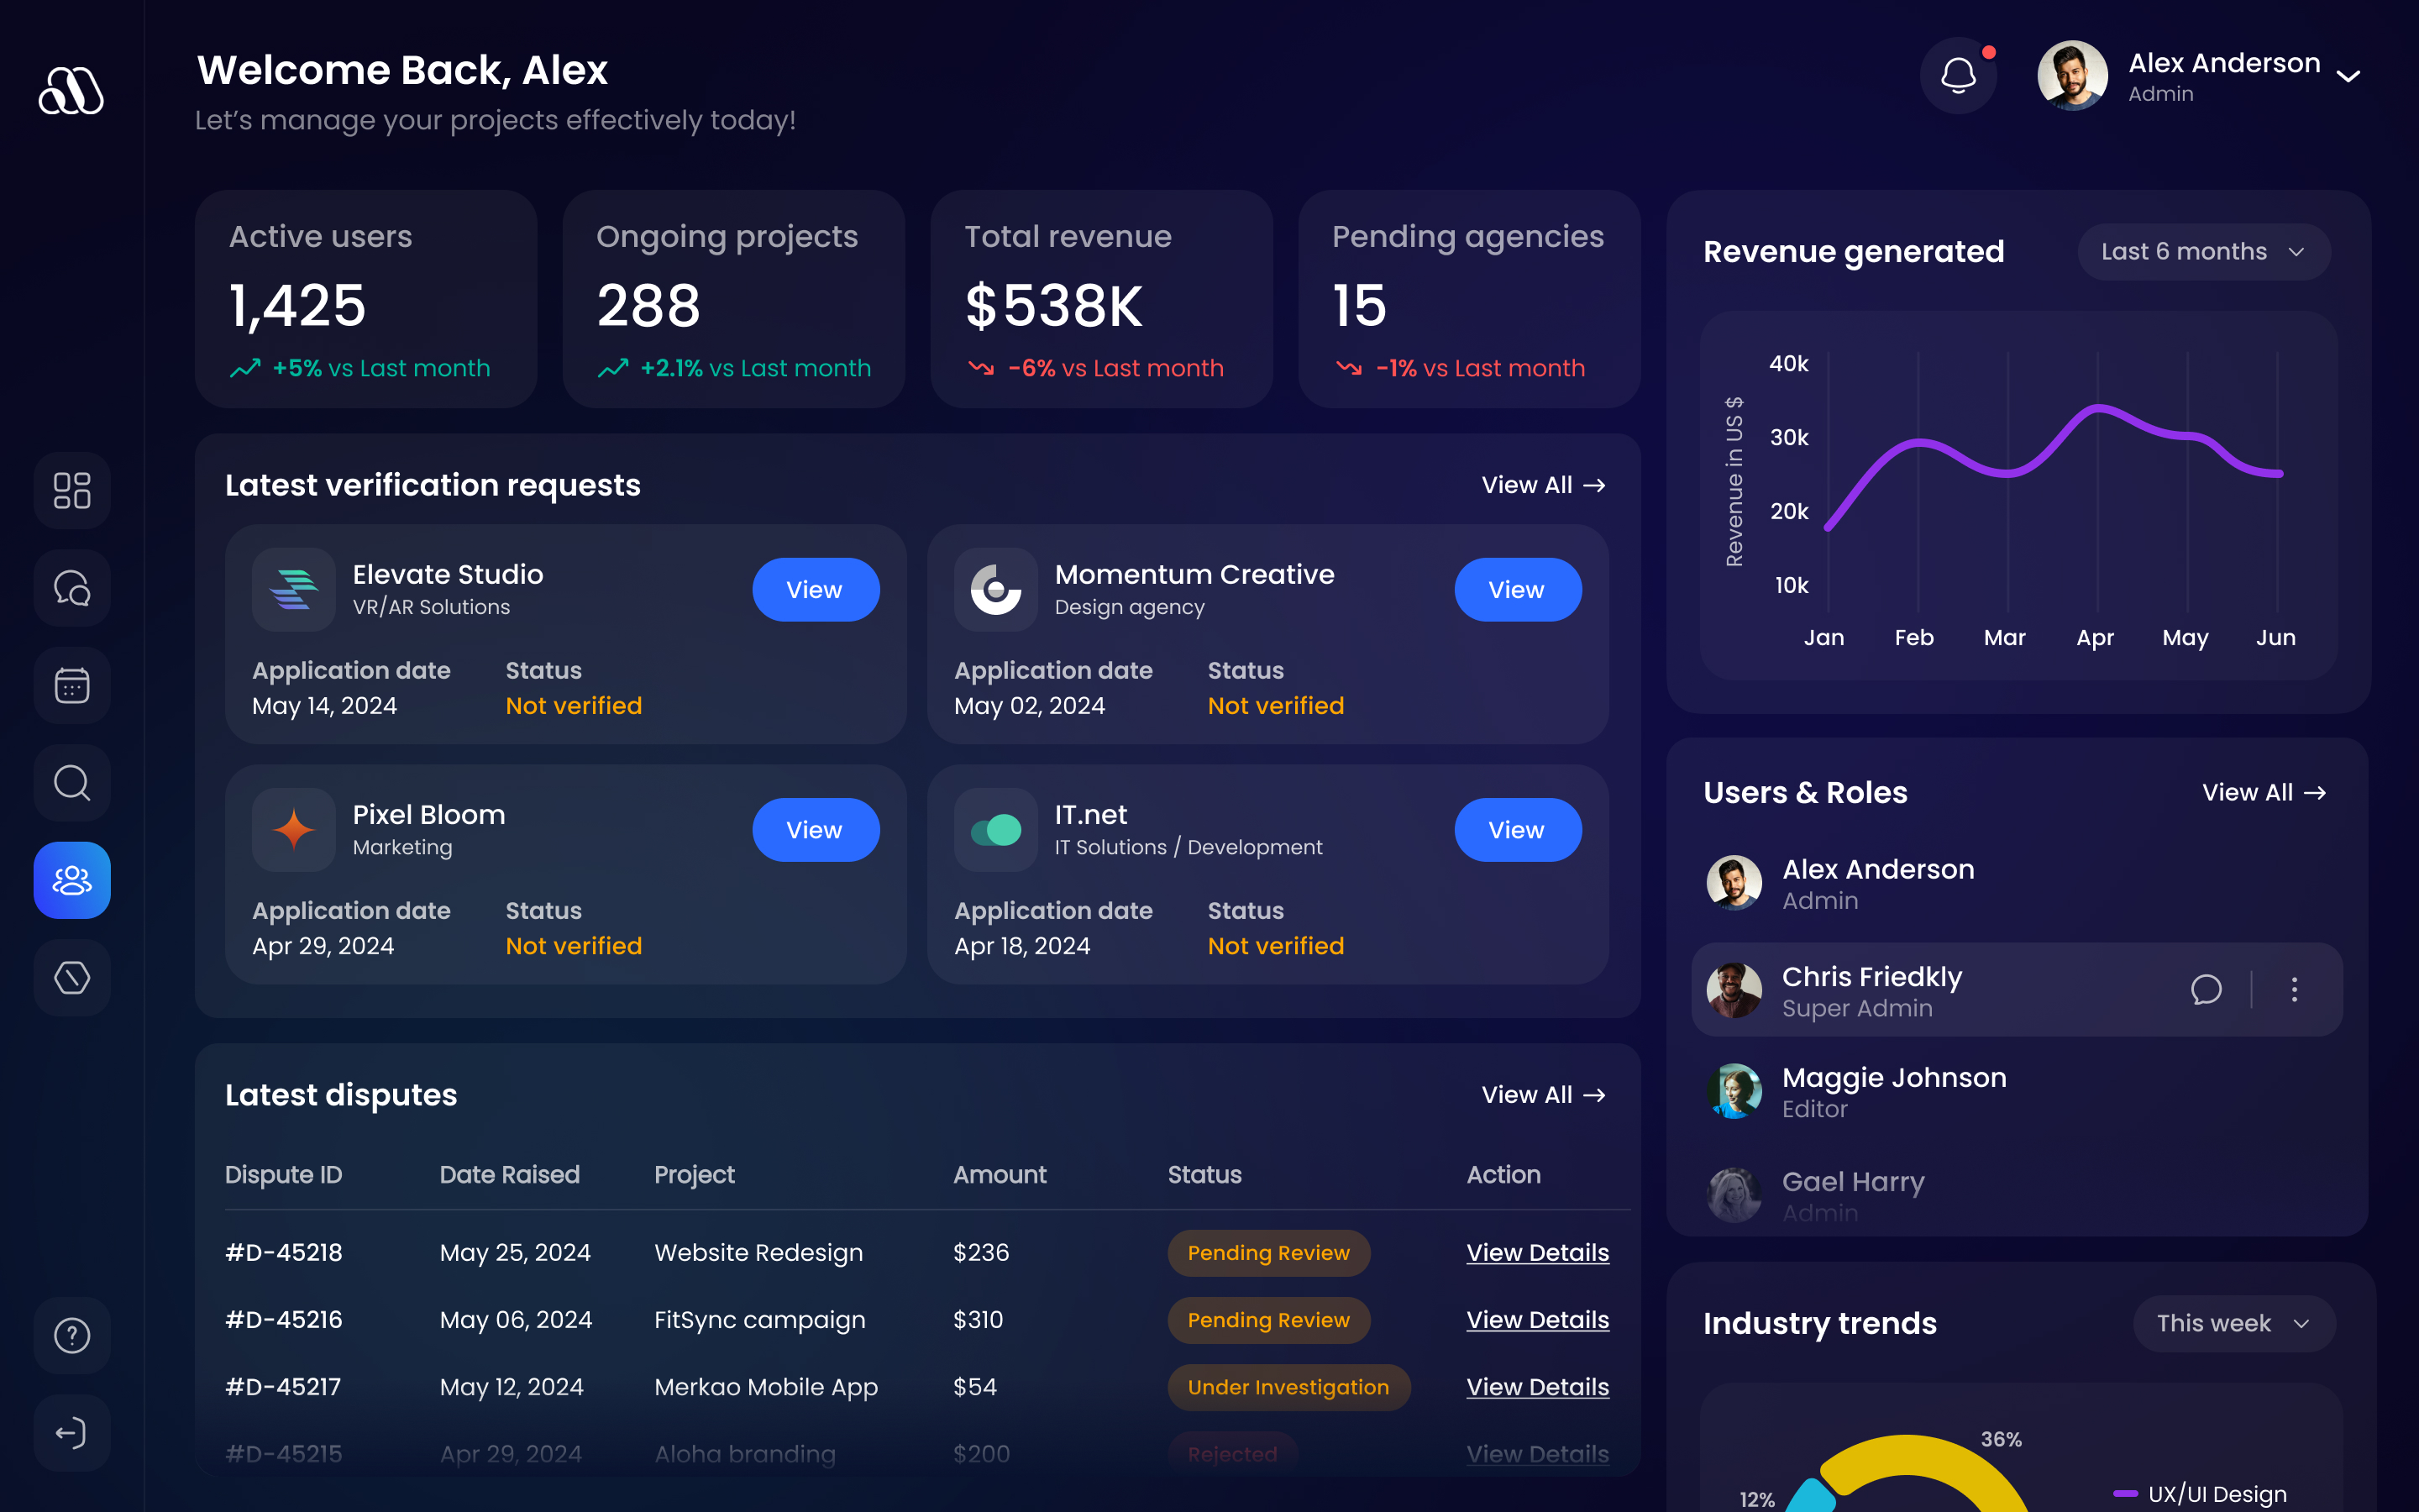2419x1512 pixels.
Task: Open the hexagon slash sidebar icon
Action: [72, 978]
